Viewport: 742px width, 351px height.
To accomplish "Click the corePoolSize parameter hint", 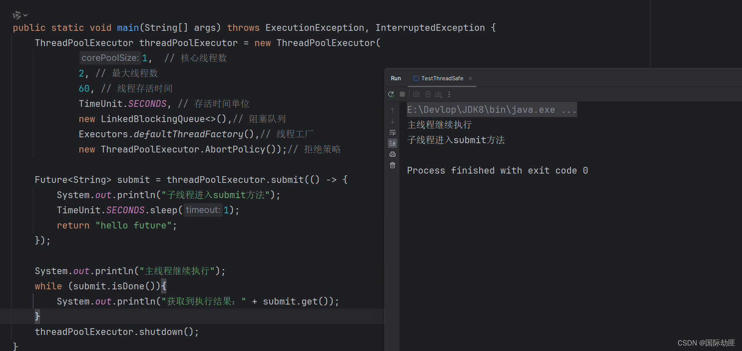I will click(x=110, y=58).
